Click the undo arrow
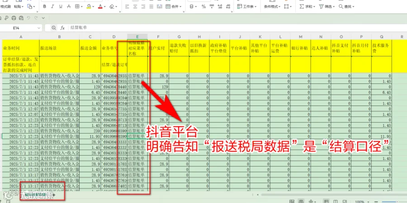 28,18
